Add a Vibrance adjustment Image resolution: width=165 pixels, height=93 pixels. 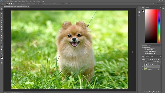154,49
